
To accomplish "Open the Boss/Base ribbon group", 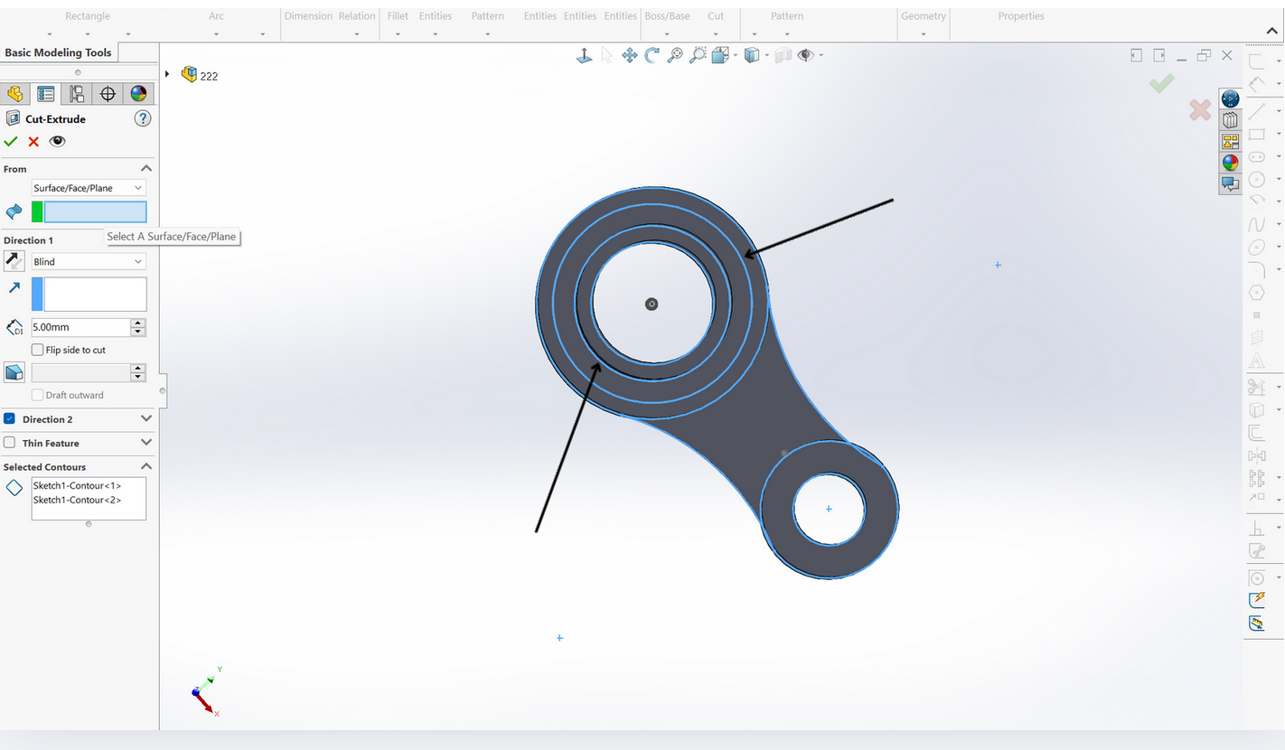I will point(667,16).
